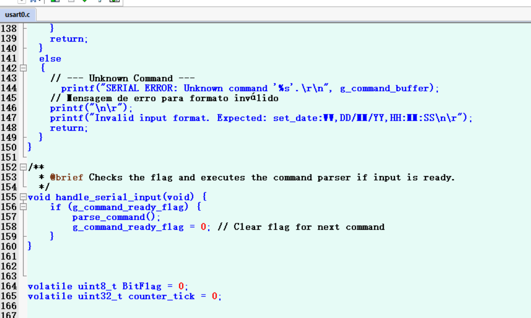The width and height of the screenshot is (531, 318).
Task: Collapse the comment block fold at line 152
Action: [24, 167]
